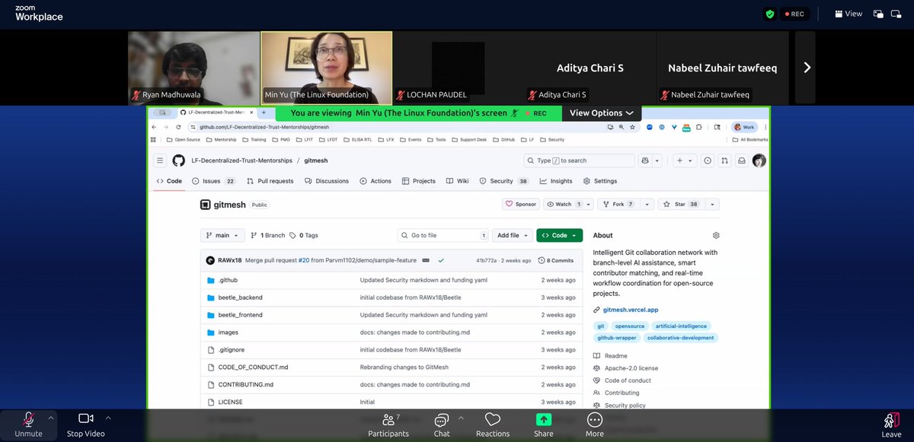Click the Go to file search box
914x442 pixels.
(443, 235)
